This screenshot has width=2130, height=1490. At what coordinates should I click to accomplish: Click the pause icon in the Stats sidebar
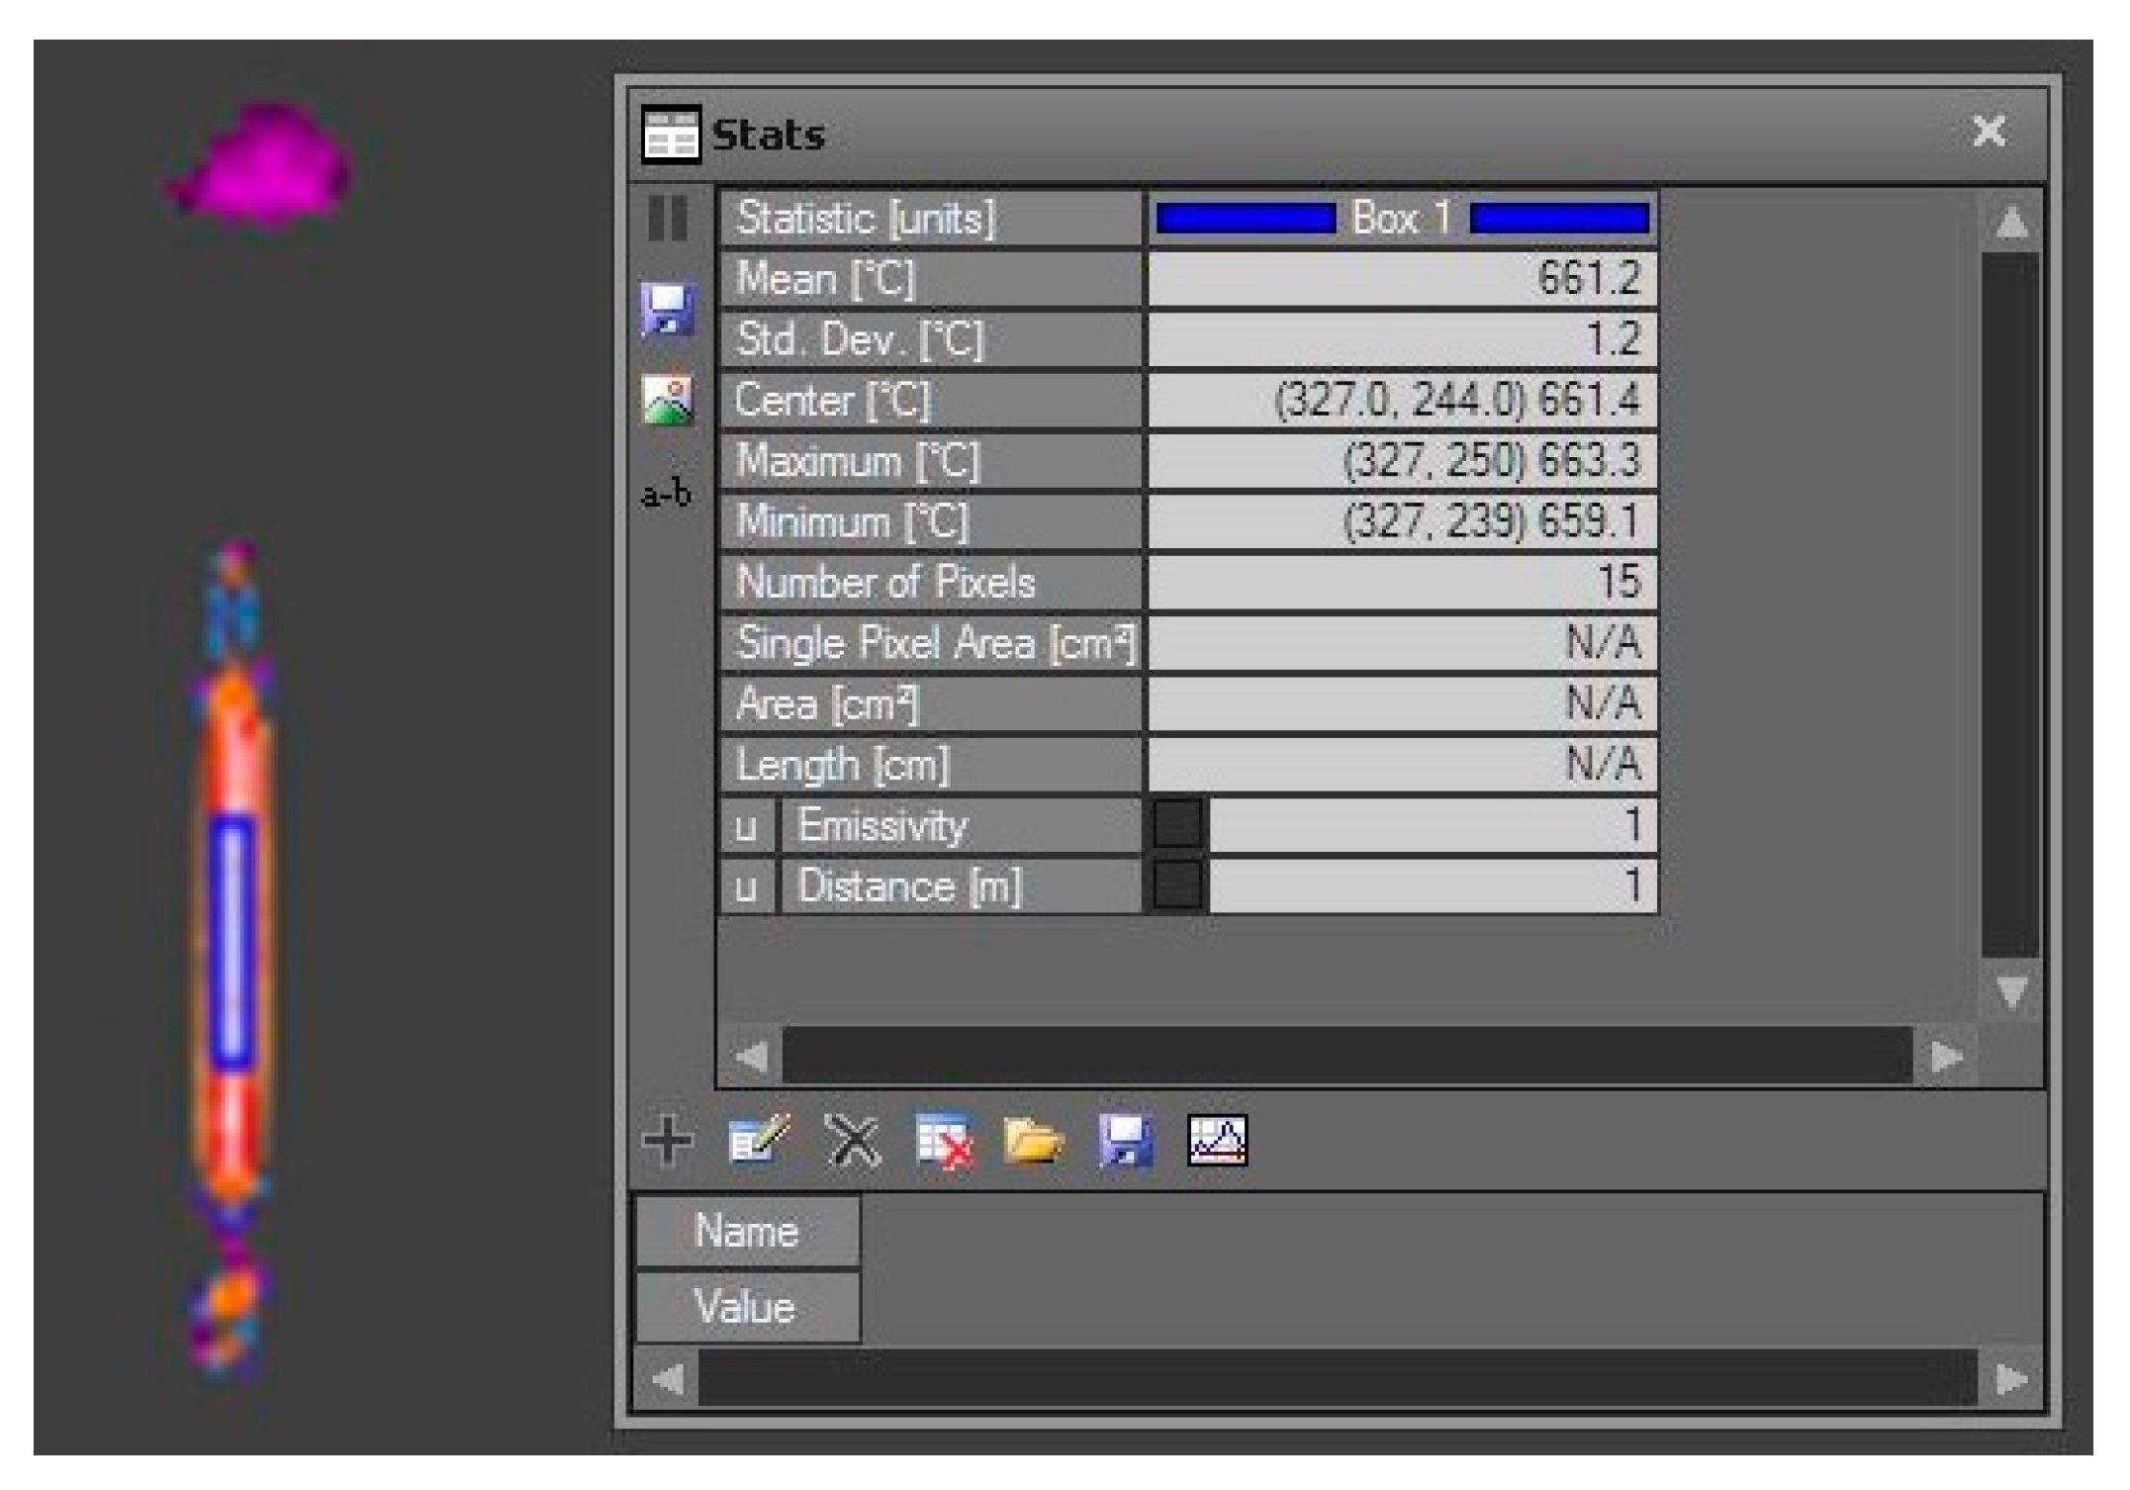[x=668, y=218]
